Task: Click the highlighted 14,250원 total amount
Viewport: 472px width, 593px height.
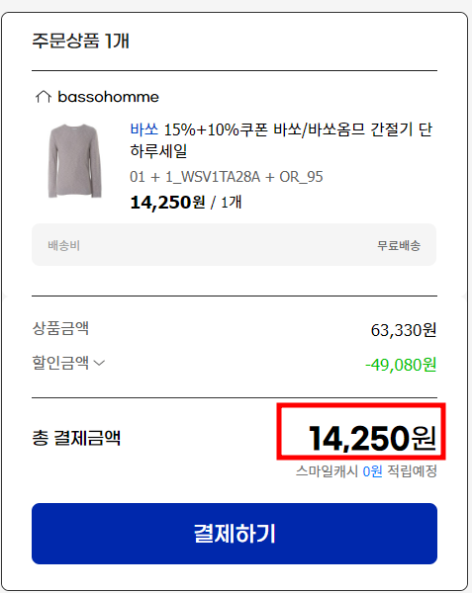Action: tap(372, 438)
